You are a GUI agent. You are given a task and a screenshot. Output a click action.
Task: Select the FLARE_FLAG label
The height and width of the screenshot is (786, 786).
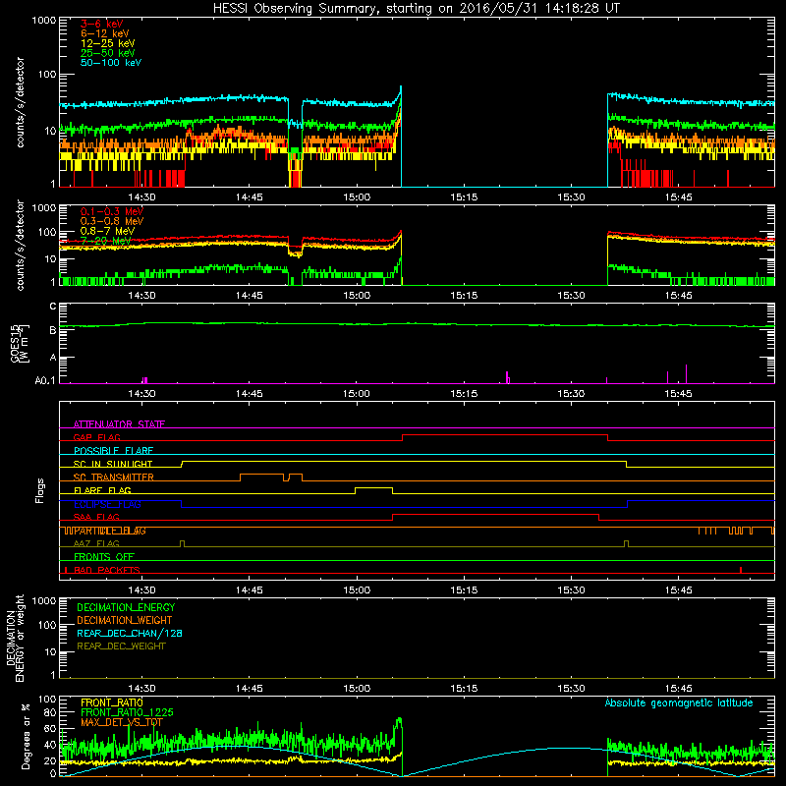tap(102, 490)
